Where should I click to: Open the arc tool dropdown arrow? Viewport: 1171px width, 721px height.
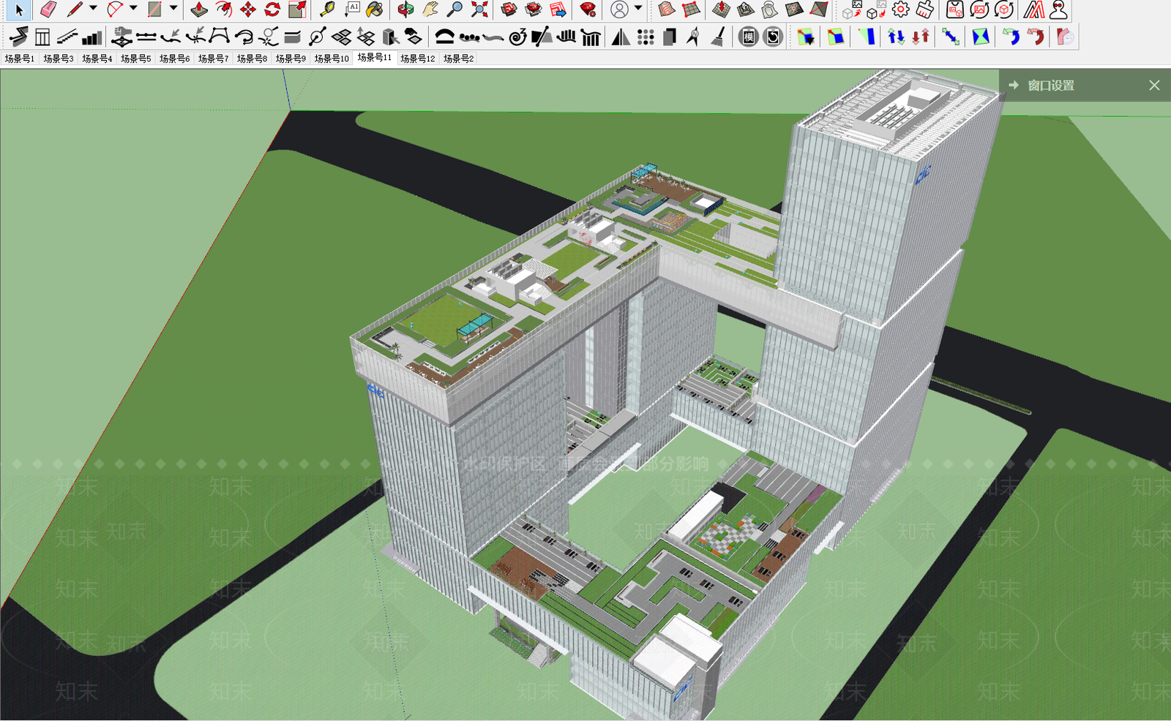point(133,9)
